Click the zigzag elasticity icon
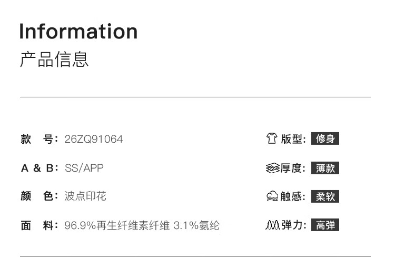 click(x=272, y=225)
